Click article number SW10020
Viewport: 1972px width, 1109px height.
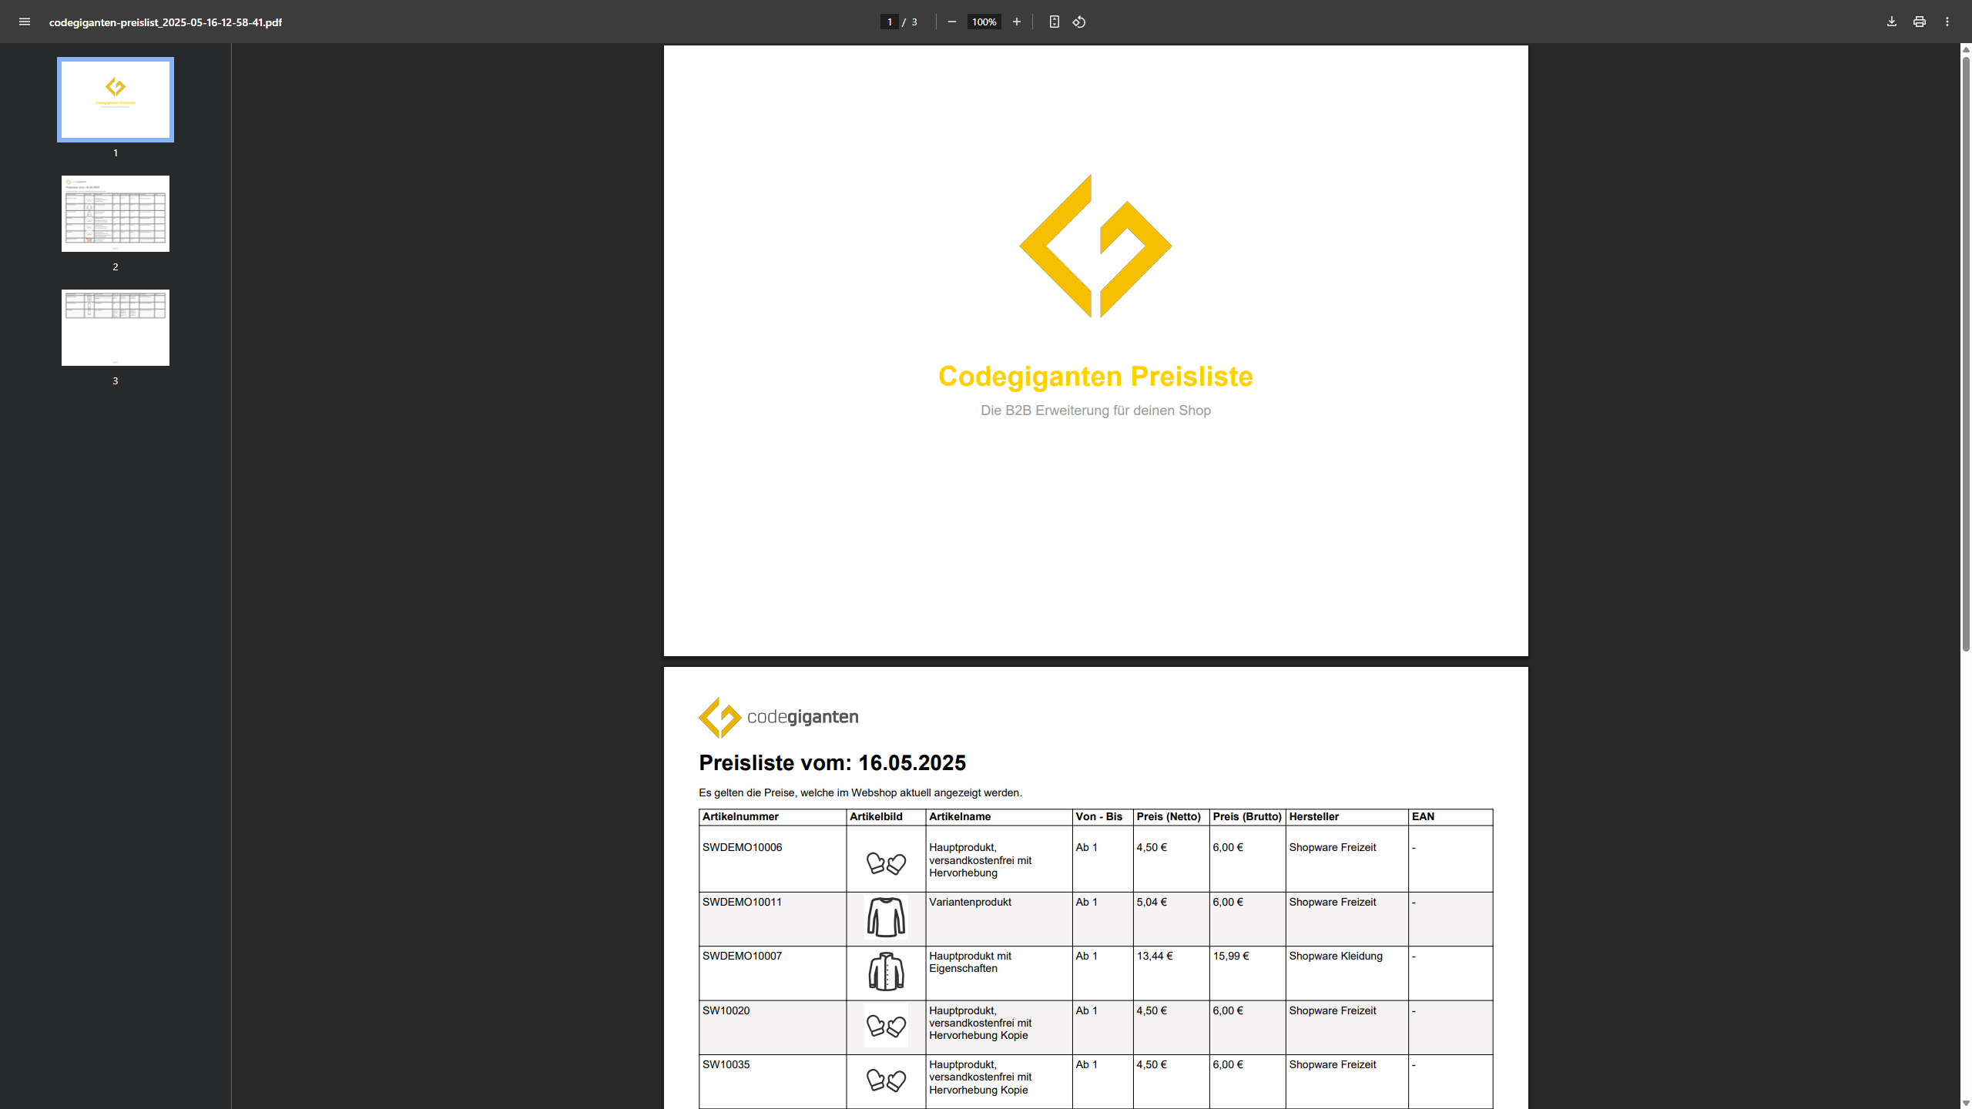pyautogui.click(x=726, y=1010)
